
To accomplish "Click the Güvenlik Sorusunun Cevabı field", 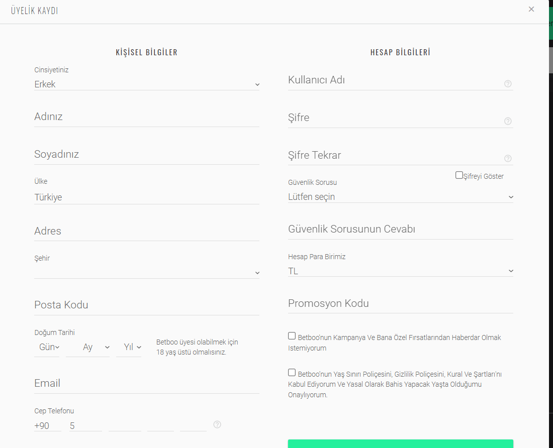I will [400, 230].
